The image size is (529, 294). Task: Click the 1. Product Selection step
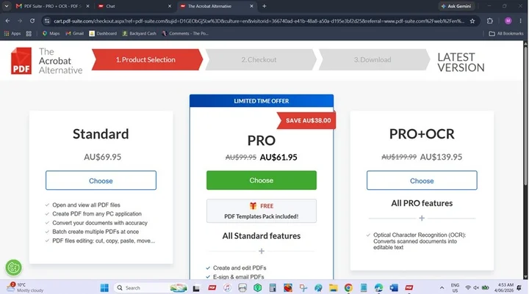click(x=147, y=59)
